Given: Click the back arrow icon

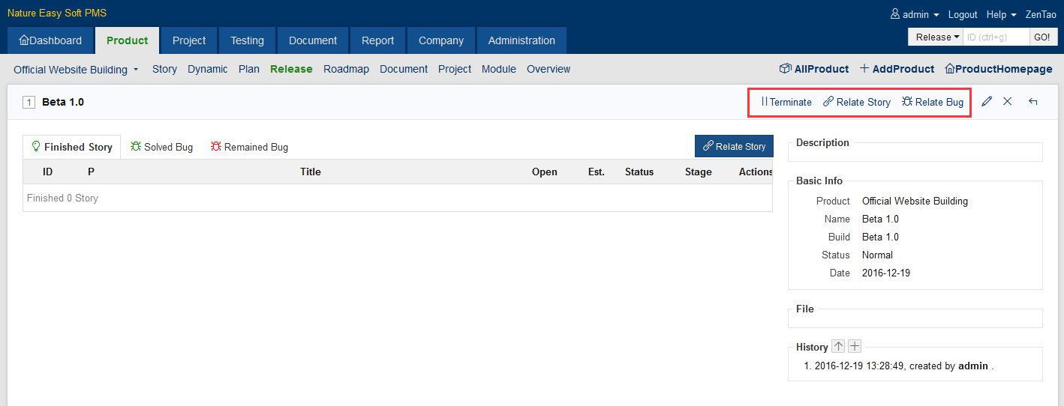Looking at the screenshot, I should tap(1033, 102).
